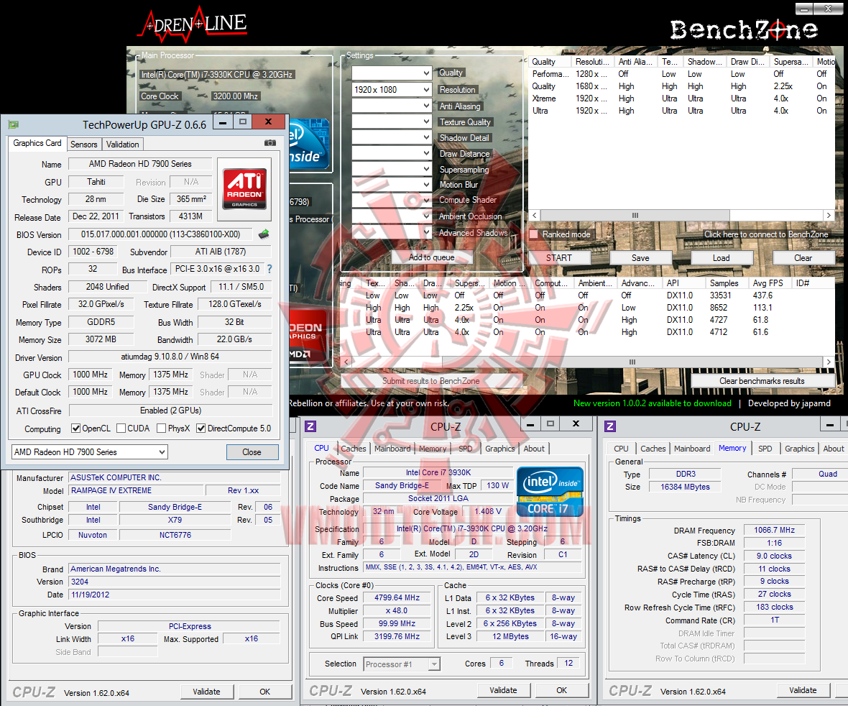Click the Add to queue button
848x706 pixels.
pos(432,257)
